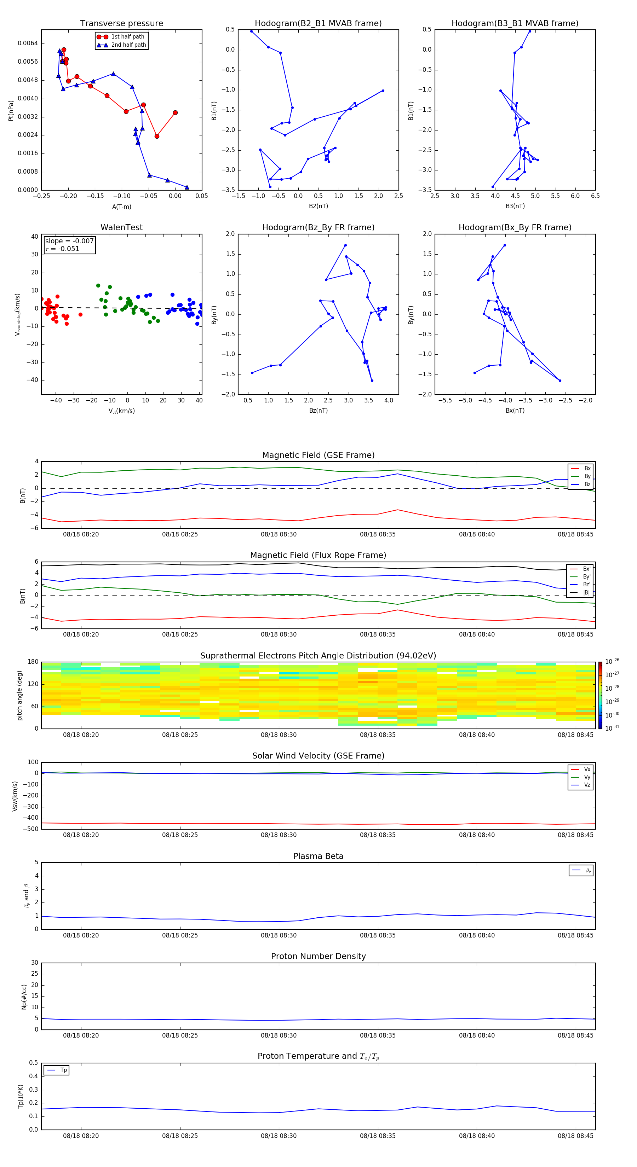The image size is (637, 1167).
Task: Click 'Vz' legend entry in solar wind plot
Action: click(x=581, y=785)
